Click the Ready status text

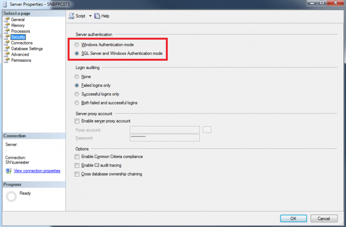click(x=25, y=193)
